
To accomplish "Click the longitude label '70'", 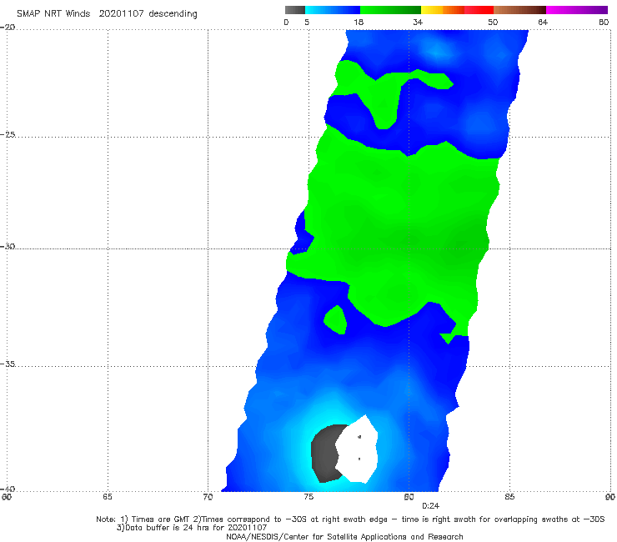I will point(208,497).
